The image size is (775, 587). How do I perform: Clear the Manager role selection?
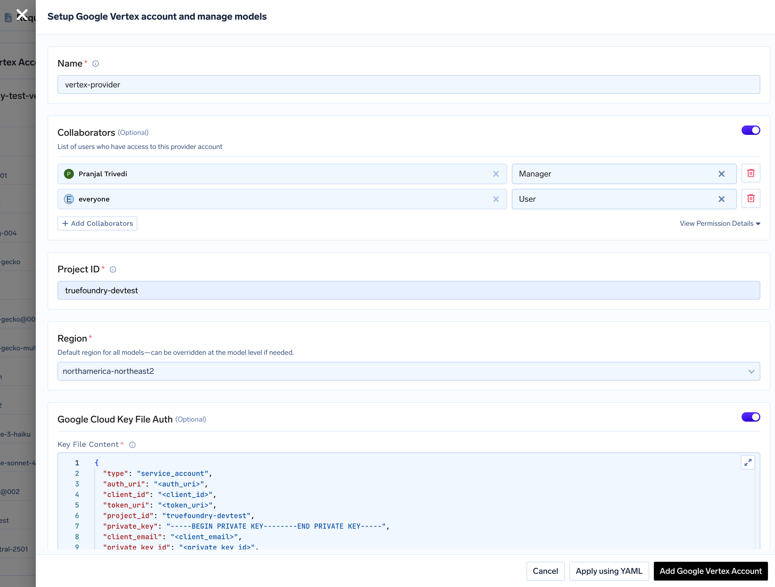pyautogui.click(x=721, y=174)
